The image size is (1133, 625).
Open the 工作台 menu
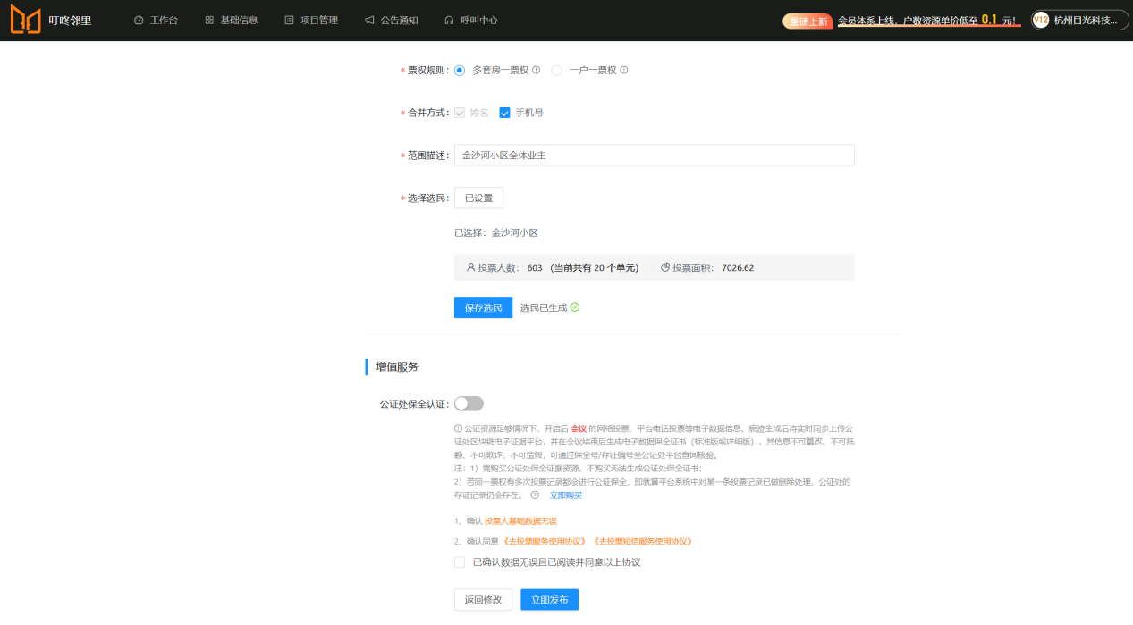[x=156, y=20]
